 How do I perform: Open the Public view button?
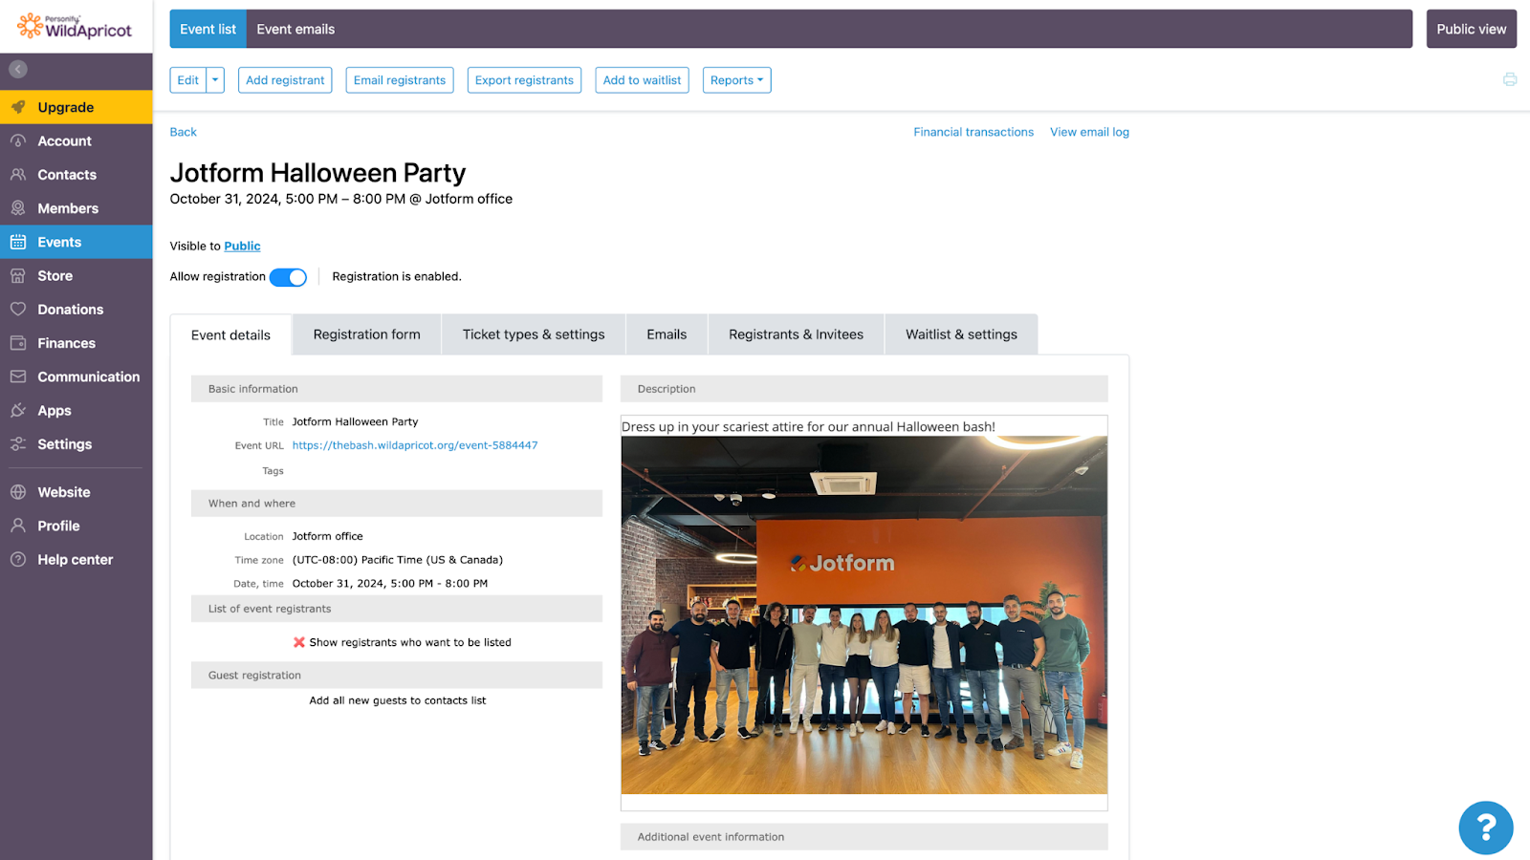[1471, 30]
